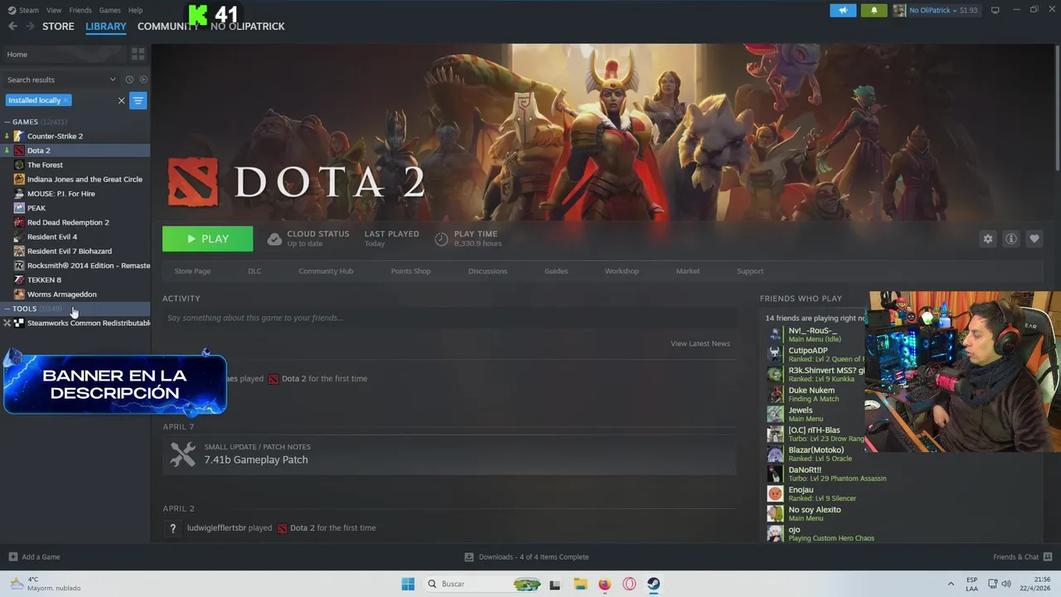Open the Market link

(688, 271)
